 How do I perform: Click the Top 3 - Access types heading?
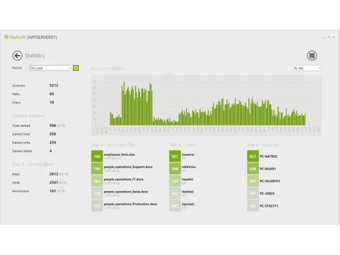[33, 164]
